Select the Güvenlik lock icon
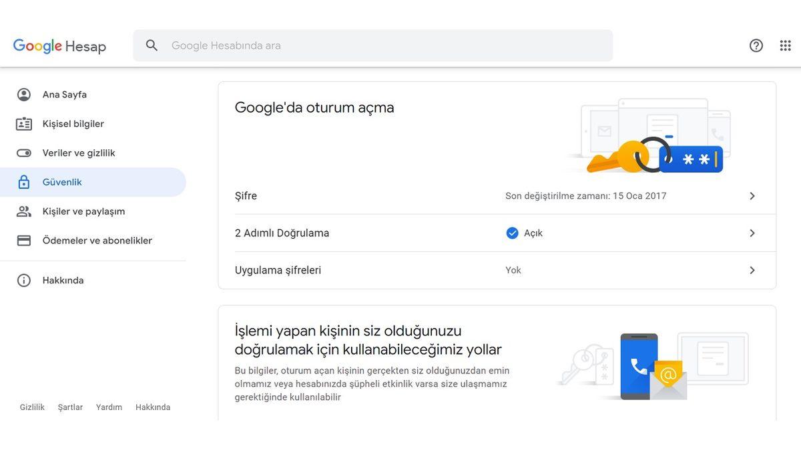The height and width of the screenshot is (450, 801). pyautogui.click(x=24, y=181)
